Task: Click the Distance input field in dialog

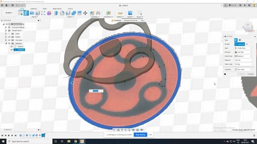Action: (243, 60)
